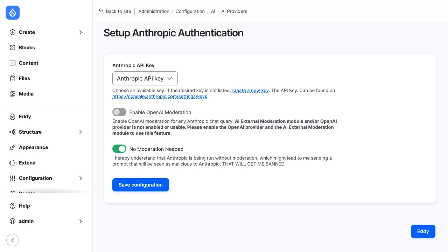The image size is (448, 252).
Task: Open Content via its sidebar icon
Action: click(13, 63)
